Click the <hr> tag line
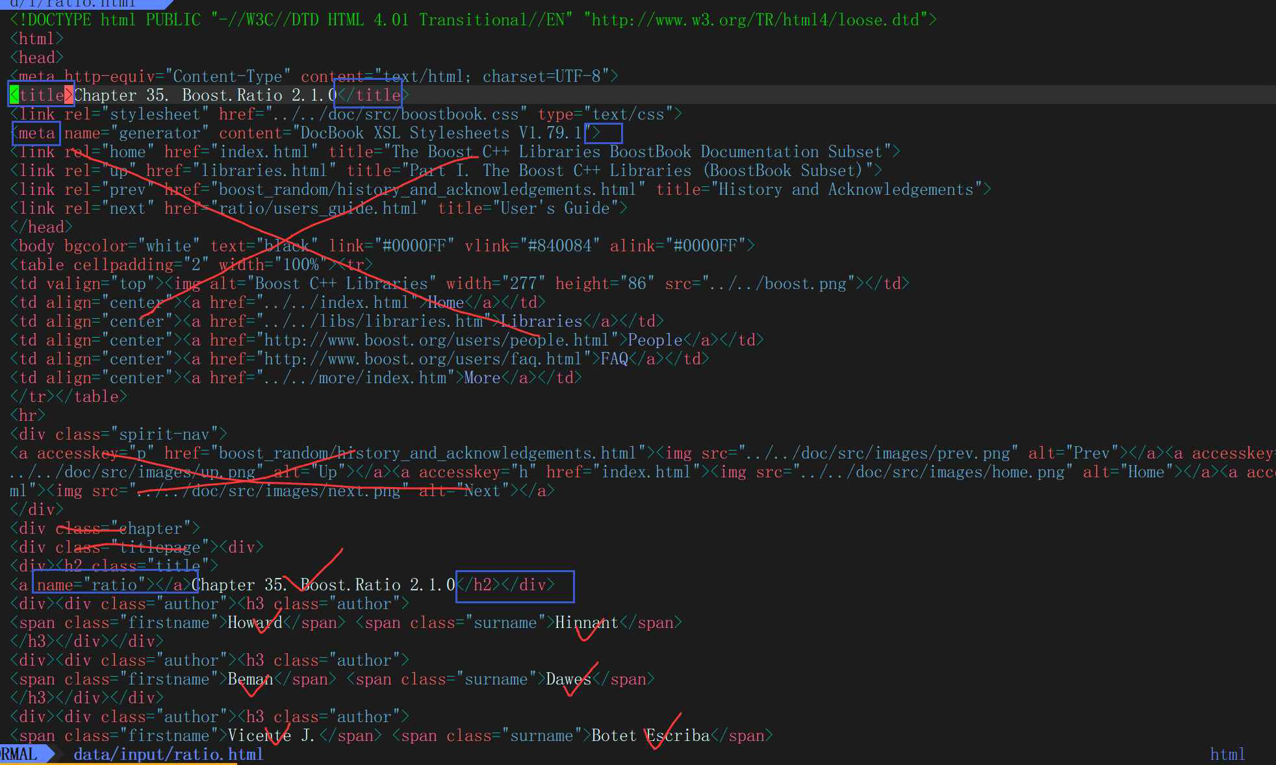The width and height of the screenshot is (1276, 765). [x=27, y=416]
